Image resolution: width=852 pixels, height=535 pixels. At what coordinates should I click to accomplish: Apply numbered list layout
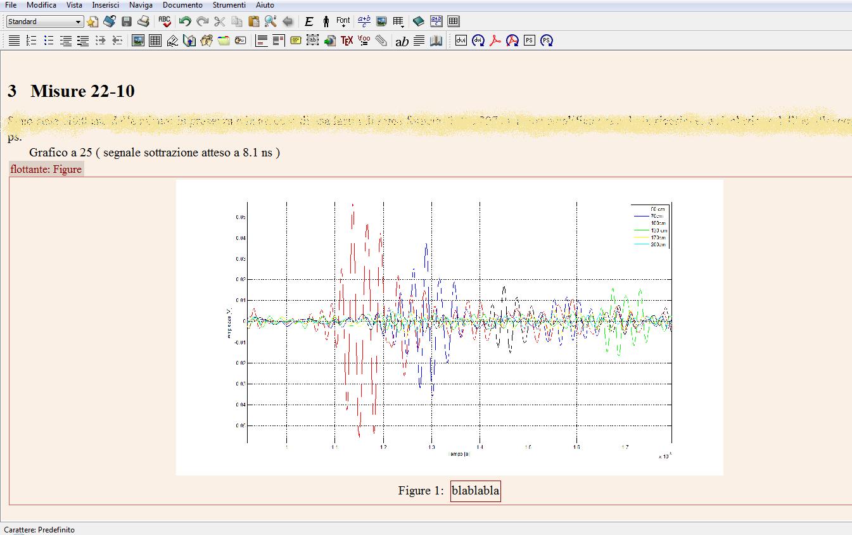coord(31,41)
